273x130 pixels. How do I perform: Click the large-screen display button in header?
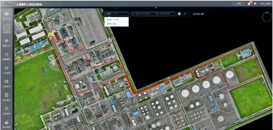239,4
